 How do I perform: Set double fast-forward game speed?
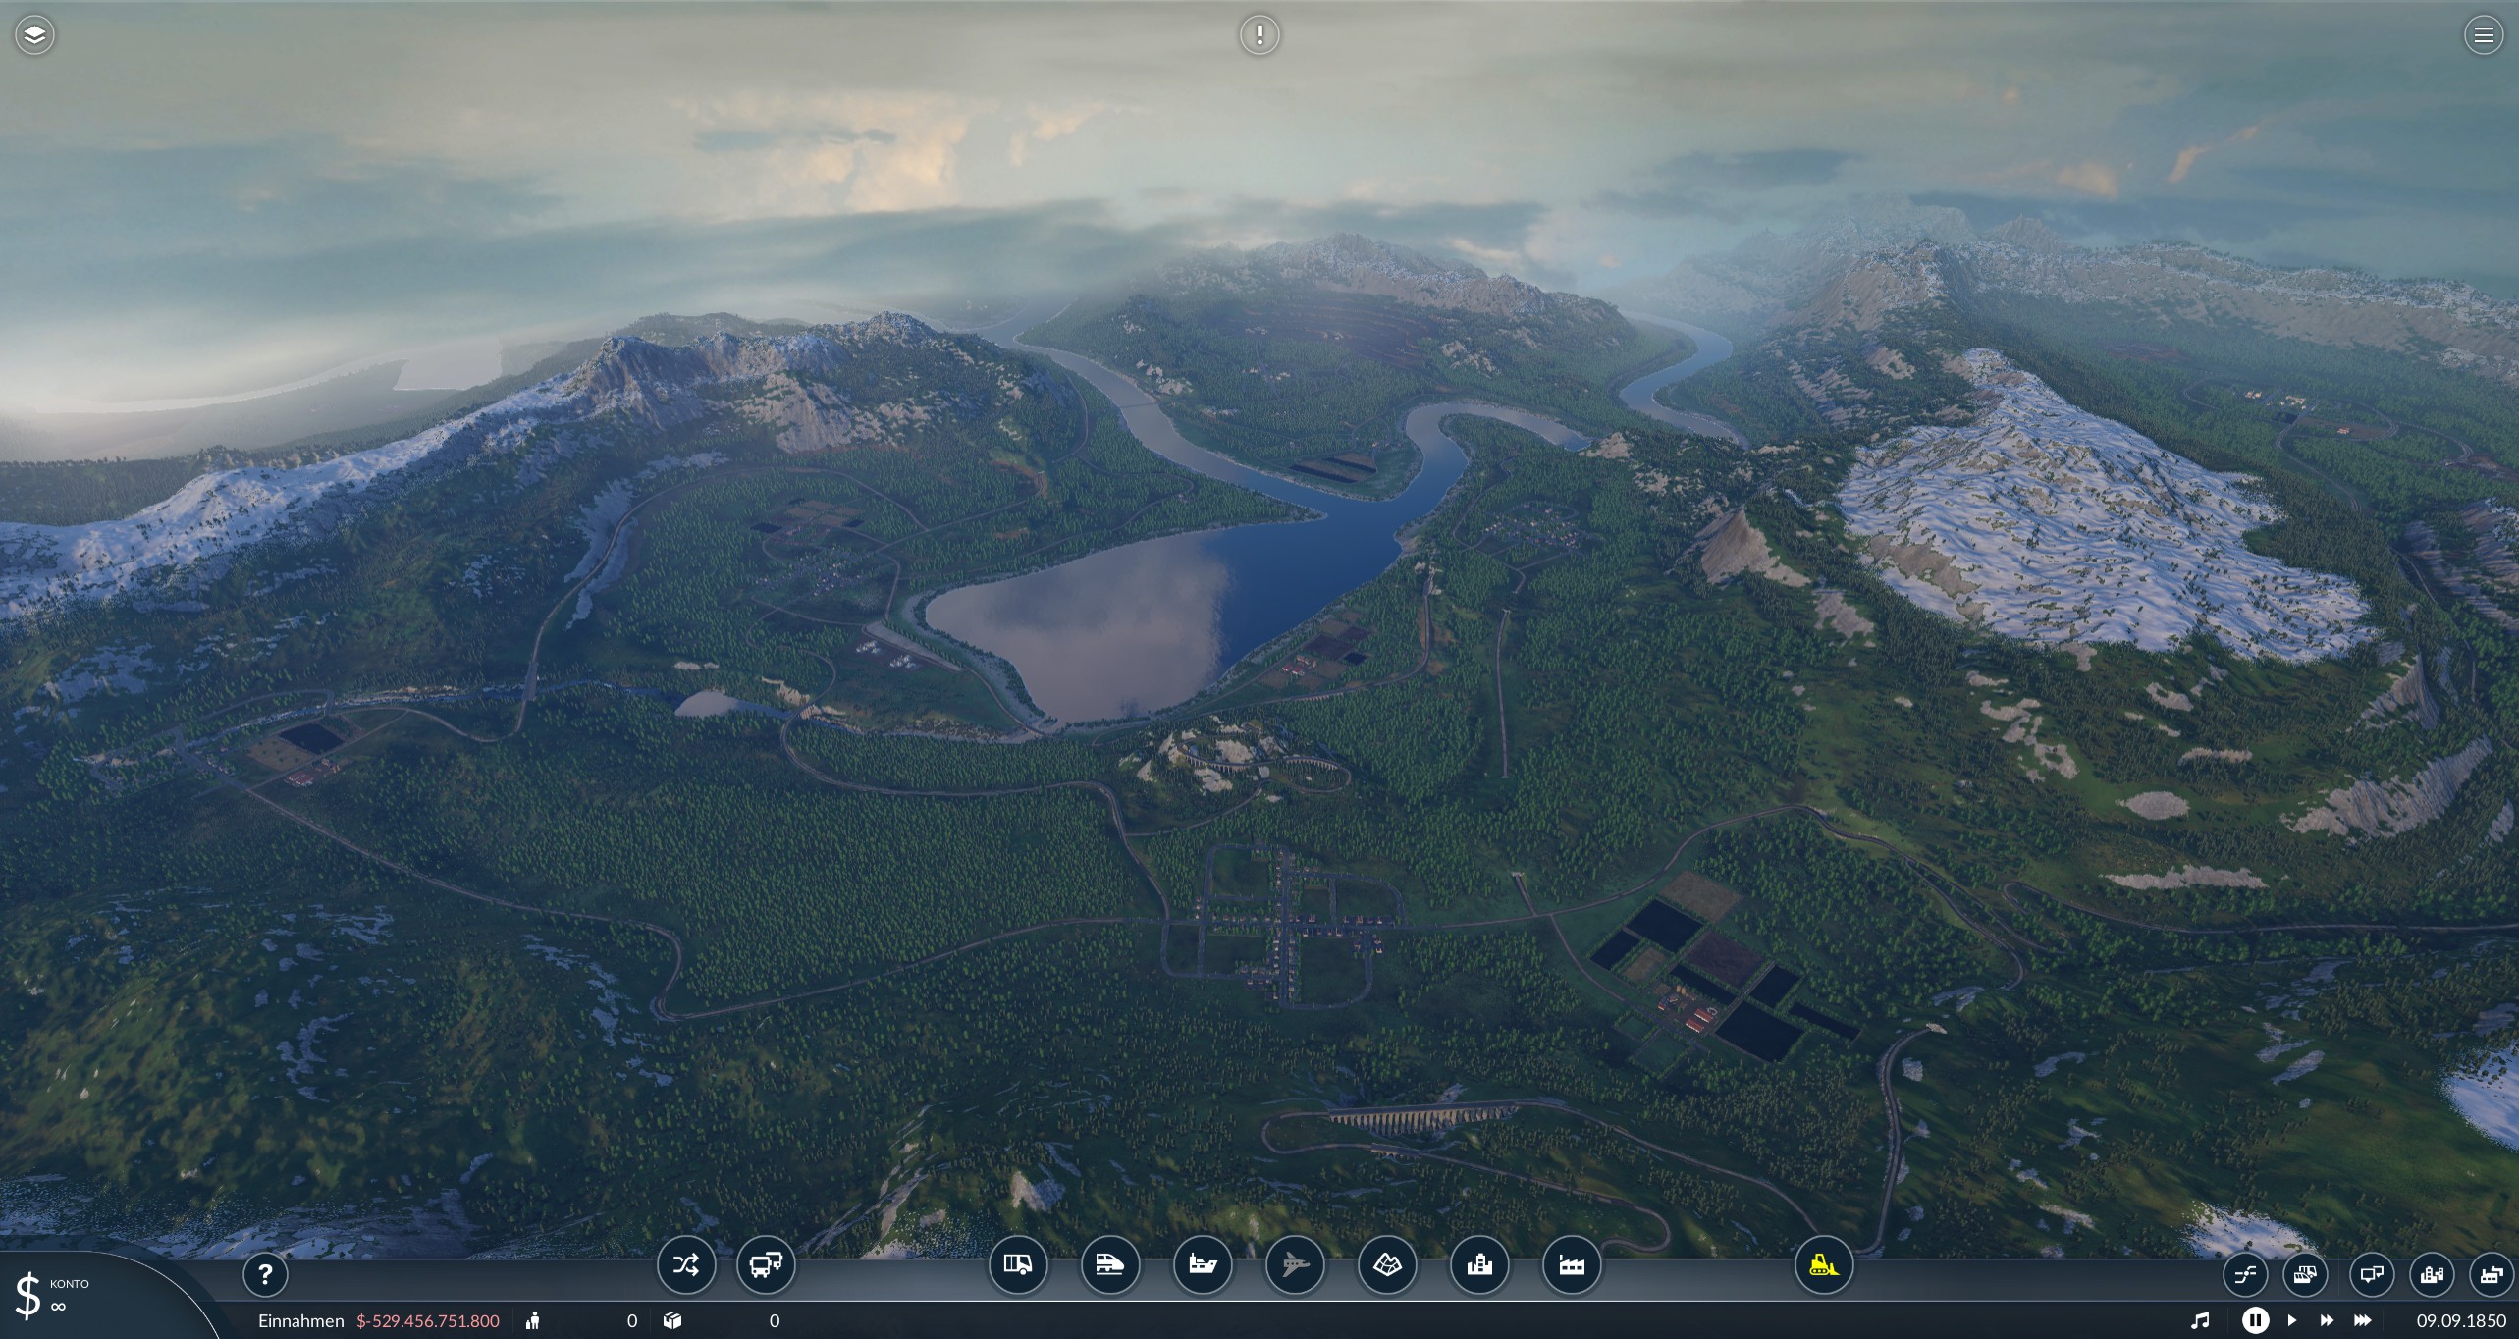[2327, 1321]
